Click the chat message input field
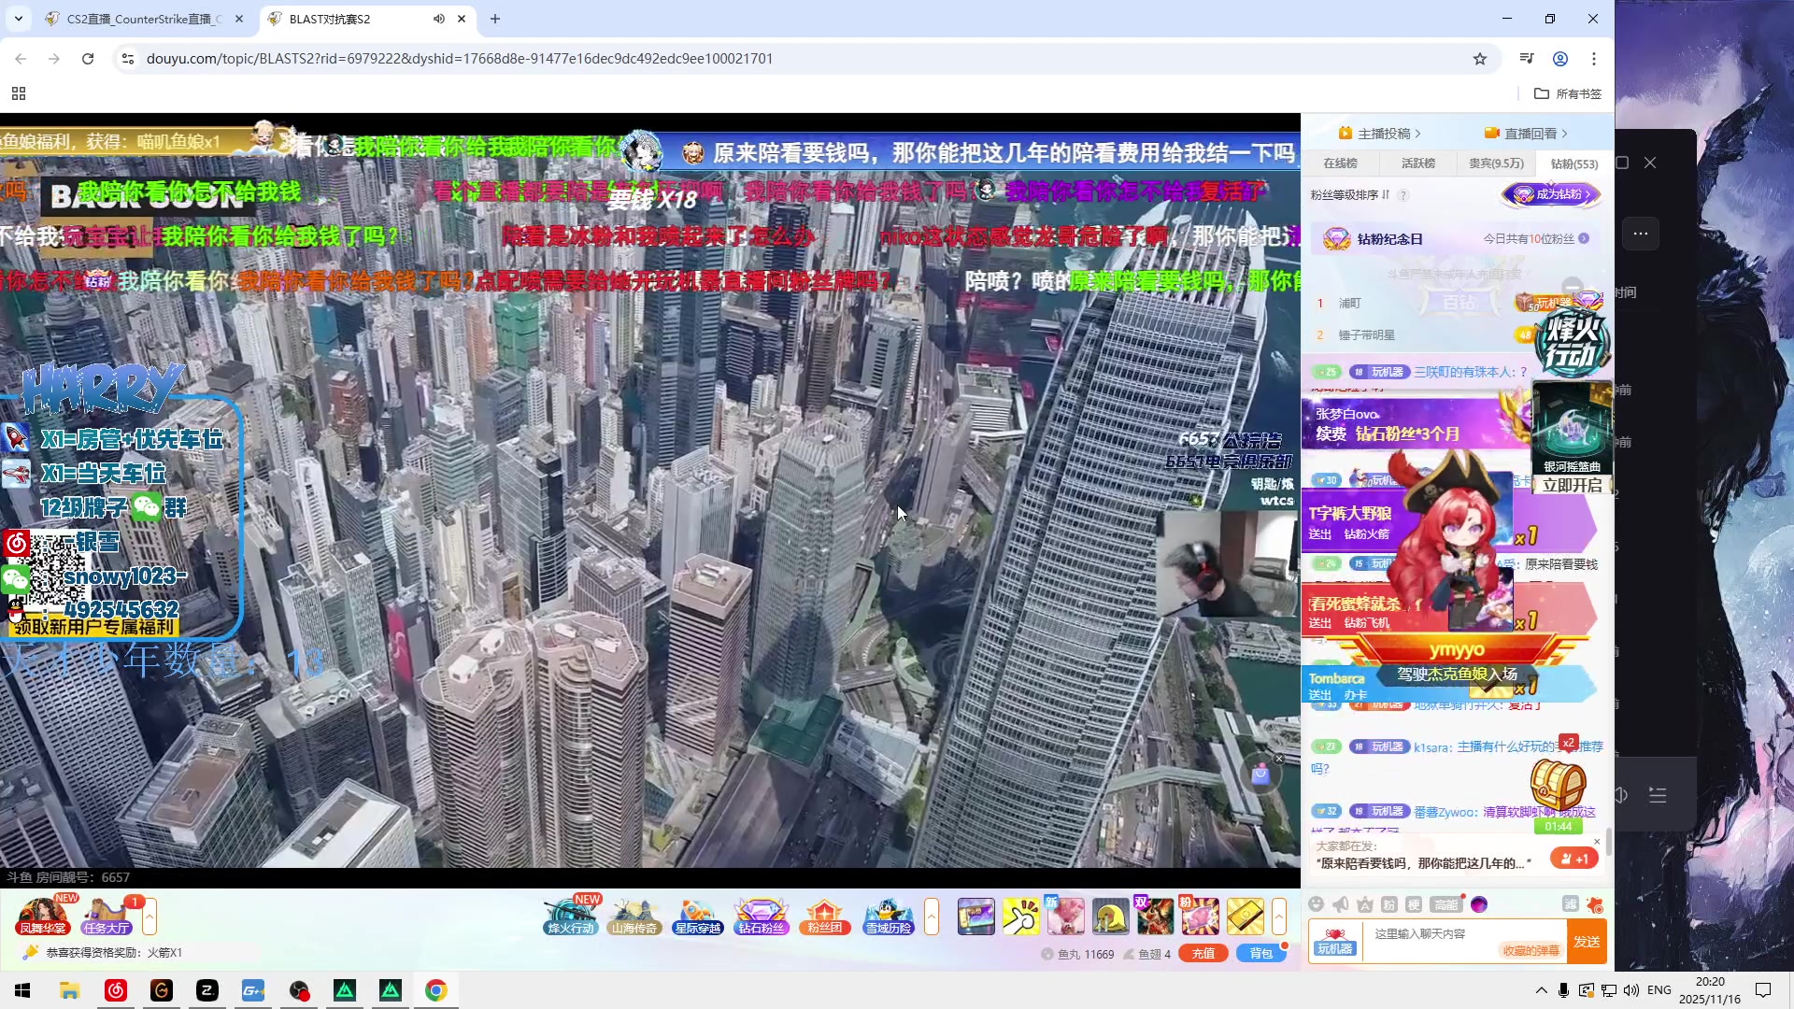 click(1439, 934)
